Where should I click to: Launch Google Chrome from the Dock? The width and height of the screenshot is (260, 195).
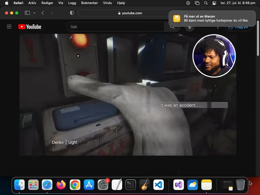[75, 185]
